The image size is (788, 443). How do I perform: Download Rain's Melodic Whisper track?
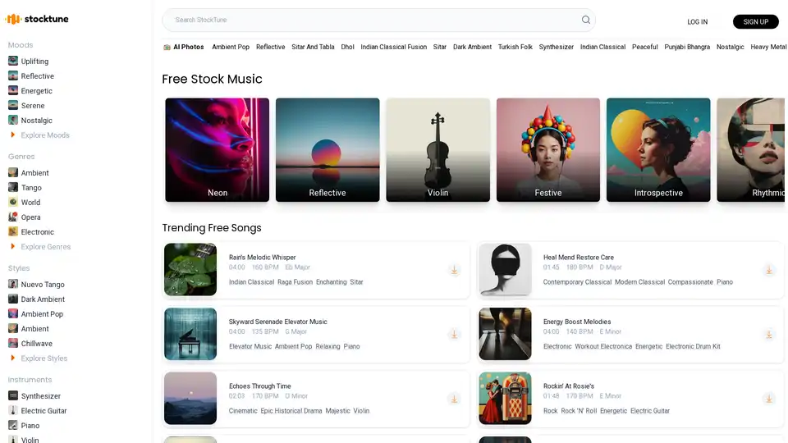[x=454, y=270]
